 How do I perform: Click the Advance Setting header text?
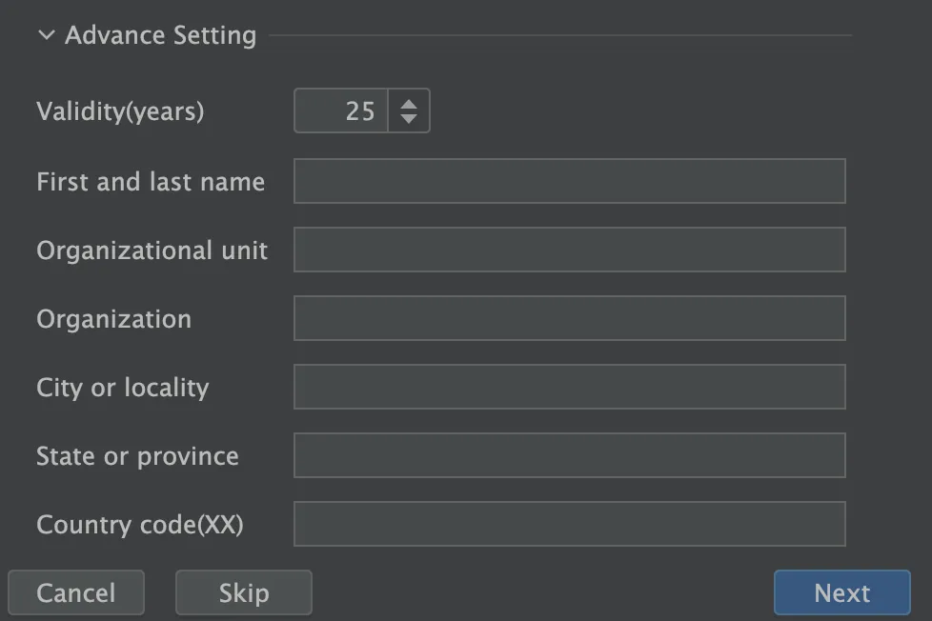tap(160, 36)
